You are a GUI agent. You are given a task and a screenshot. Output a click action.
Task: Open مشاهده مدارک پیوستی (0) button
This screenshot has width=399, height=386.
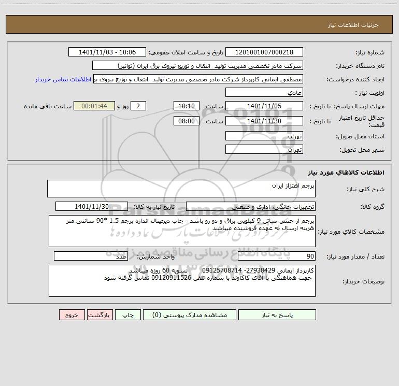pyautogui.click(x=190, y=315)
